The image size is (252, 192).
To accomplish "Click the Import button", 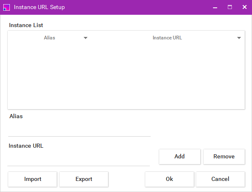I will (x=33, y=179).
